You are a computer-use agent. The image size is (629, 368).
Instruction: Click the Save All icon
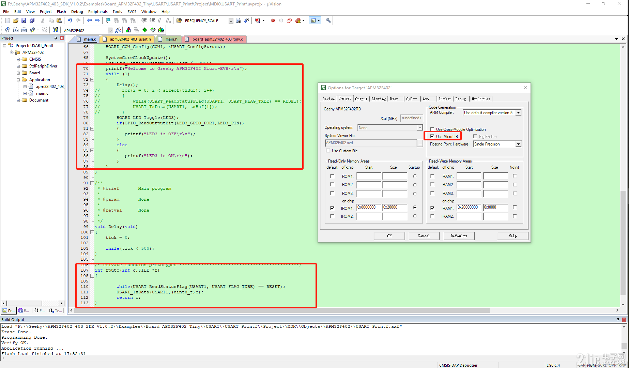pyautogui.click(x=32, y=20)
